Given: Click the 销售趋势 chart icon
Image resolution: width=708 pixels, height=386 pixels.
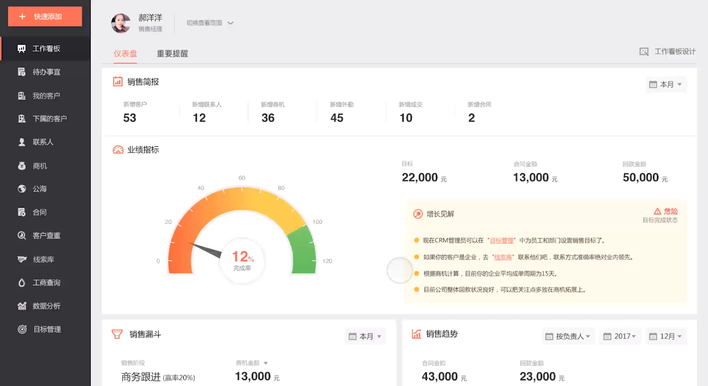Looking at the screenshot, I should point(417,334).
